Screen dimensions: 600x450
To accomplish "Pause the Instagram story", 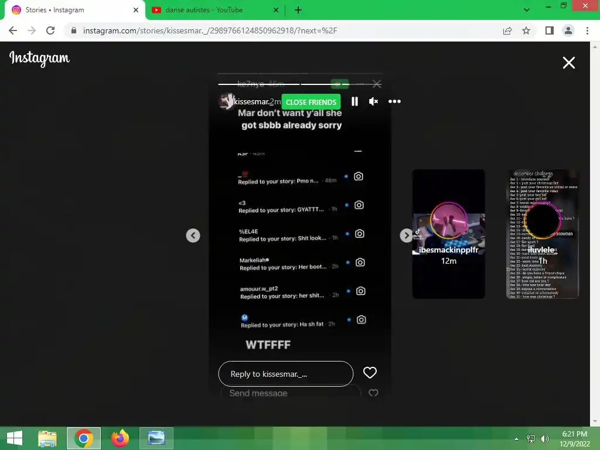I will point(354,101).
